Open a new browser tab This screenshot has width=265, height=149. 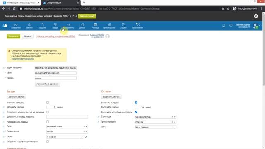(84, 3)
